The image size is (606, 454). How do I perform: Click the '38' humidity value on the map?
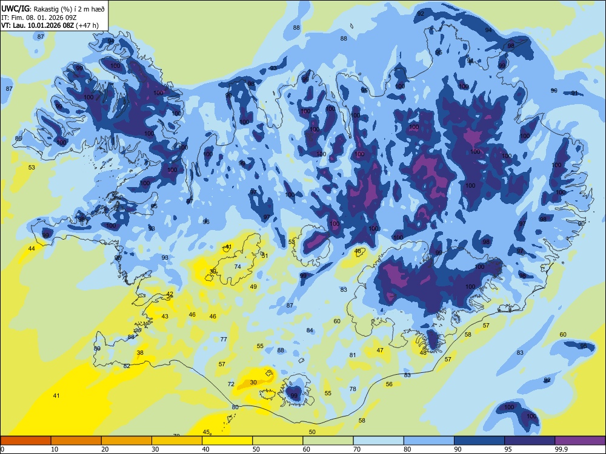pyautogui.click(x=140, y=352)
